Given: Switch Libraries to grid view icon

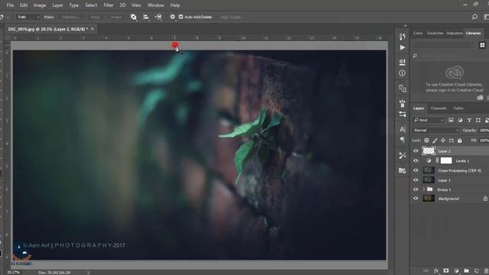Looking at the screenshot, I should [x=482, y=45].
